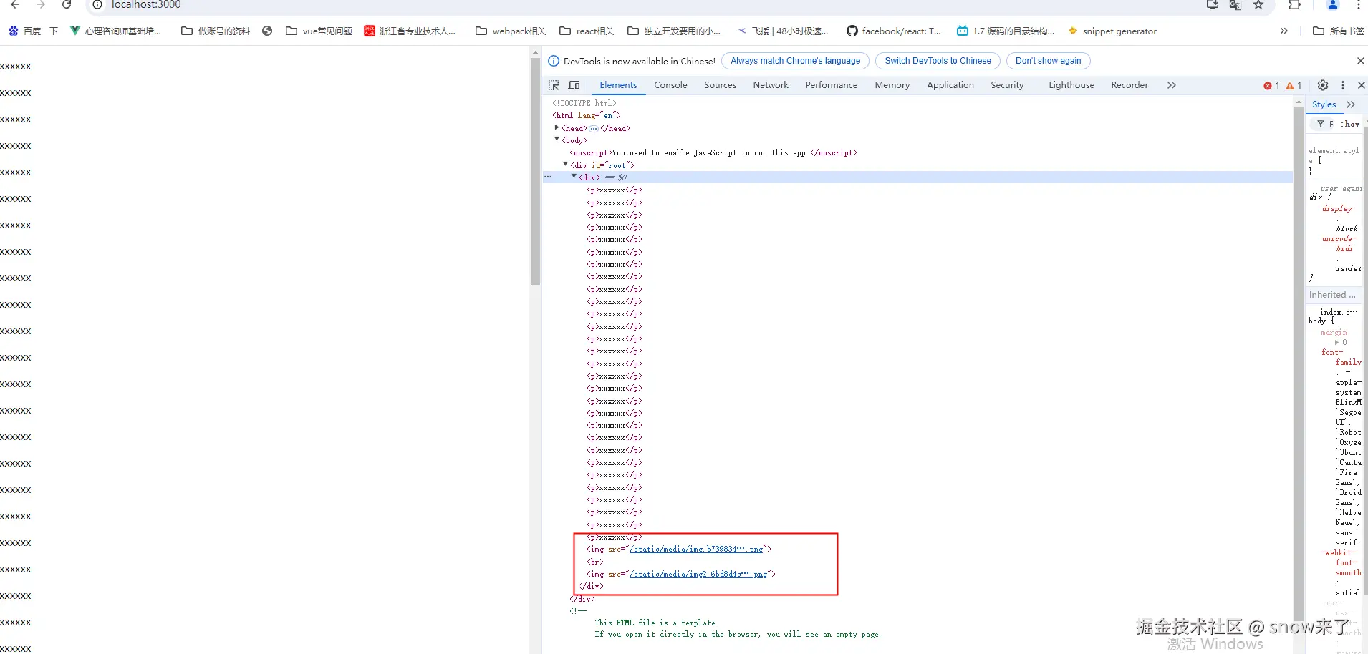Open the 浙江省专业技术人 bookmark
Viewport: 1368px width, 654px height.
coord(410,31)
